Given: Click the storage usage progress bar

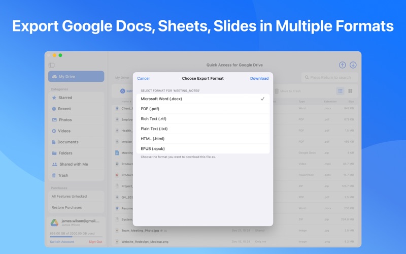Looking at the screenshot, I should coord(76,237).
